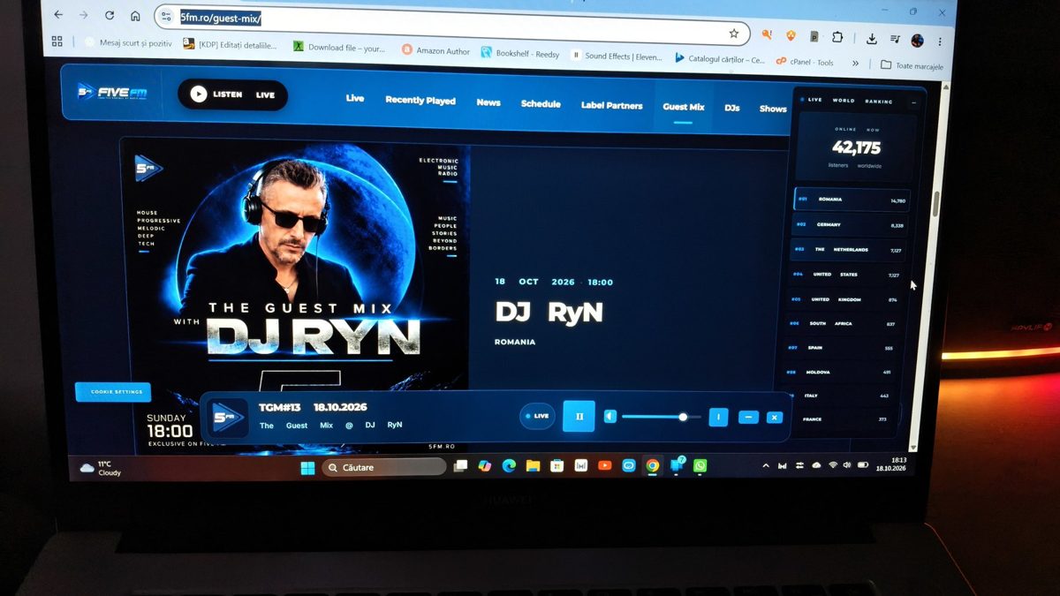Viewport: 1060px width, 596px height.
Task: Close the floating player with X button
Action: pos(774,418)
